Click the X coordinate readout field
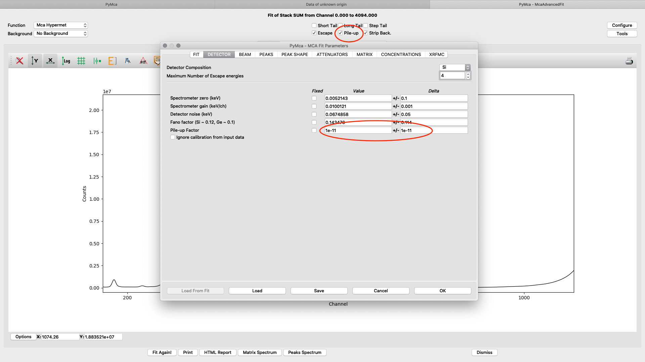The height and width of the screenshot is (362, 645). tap(60, 337)
